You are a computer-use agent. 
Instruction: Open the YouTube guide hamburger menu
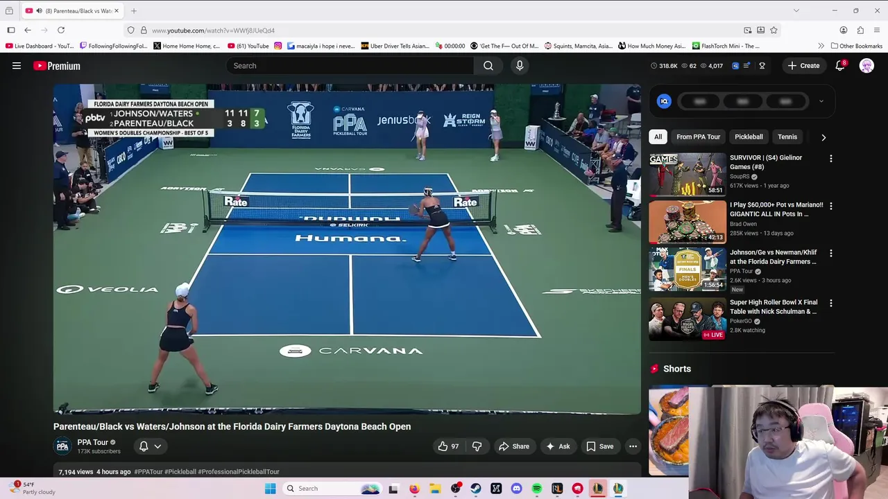point(17,66)
